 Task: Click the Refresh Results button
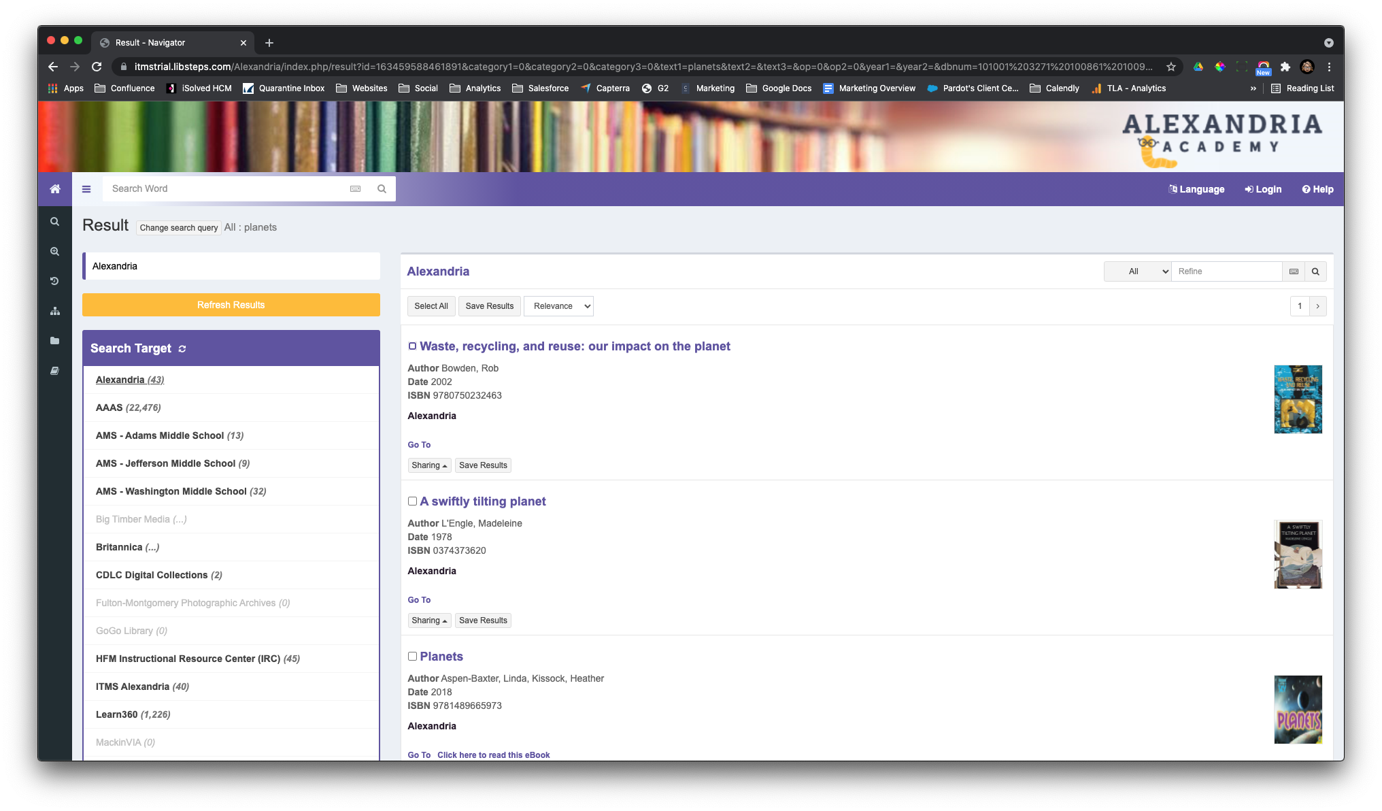(231, 305)
